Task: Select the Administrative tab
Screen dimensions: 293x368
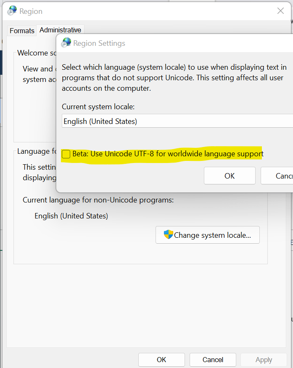Action: point(60,30)
